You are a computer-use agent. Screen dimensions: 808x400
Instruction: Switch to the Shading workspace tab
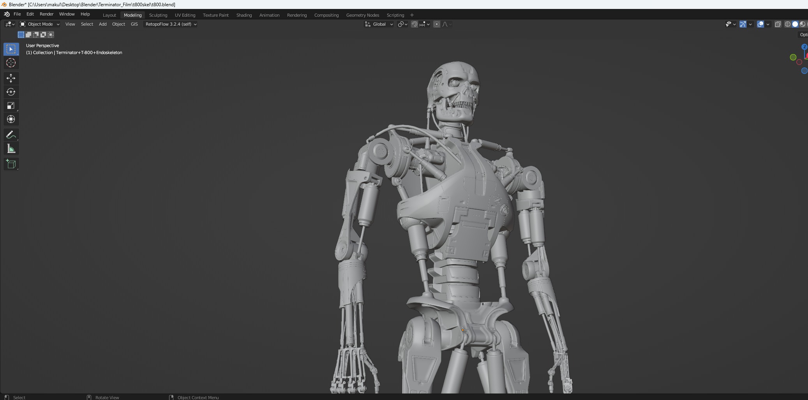coord(244,15)
